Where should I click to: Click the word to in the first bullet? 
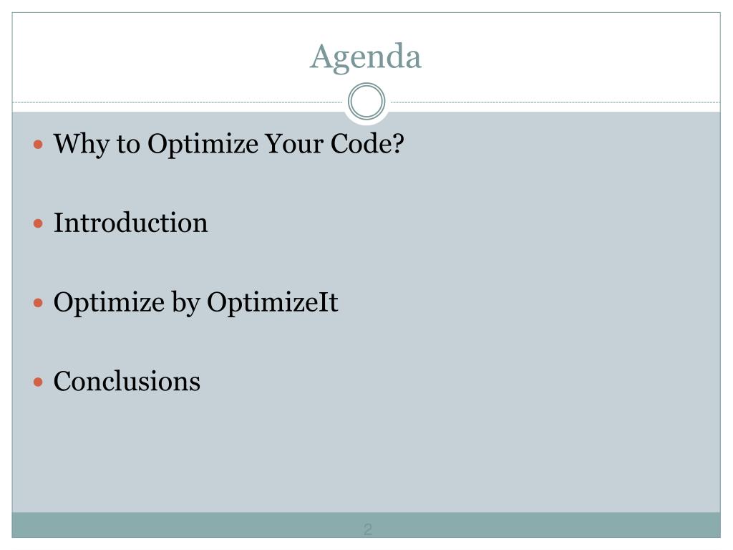pos(129,144)
